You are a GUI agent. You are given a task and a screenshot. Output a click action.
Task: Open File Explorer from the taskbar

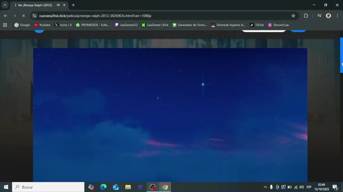pyautogui.click(x=128, y=187)
